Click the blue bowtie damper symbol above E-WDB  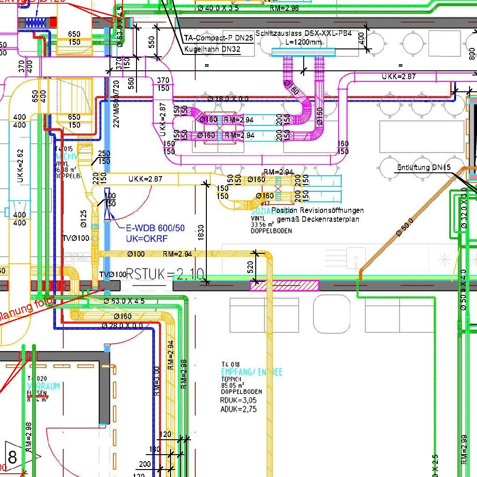[x=108, y=203]
